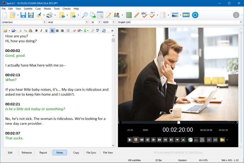Click the ruler measurement icon
The image size is (244, 163).
point(136,15)
